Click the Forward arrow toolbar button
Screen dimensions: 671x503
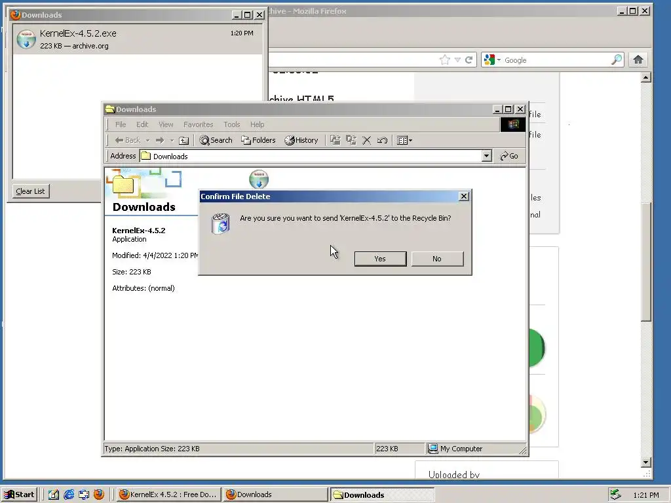(160, 140)
